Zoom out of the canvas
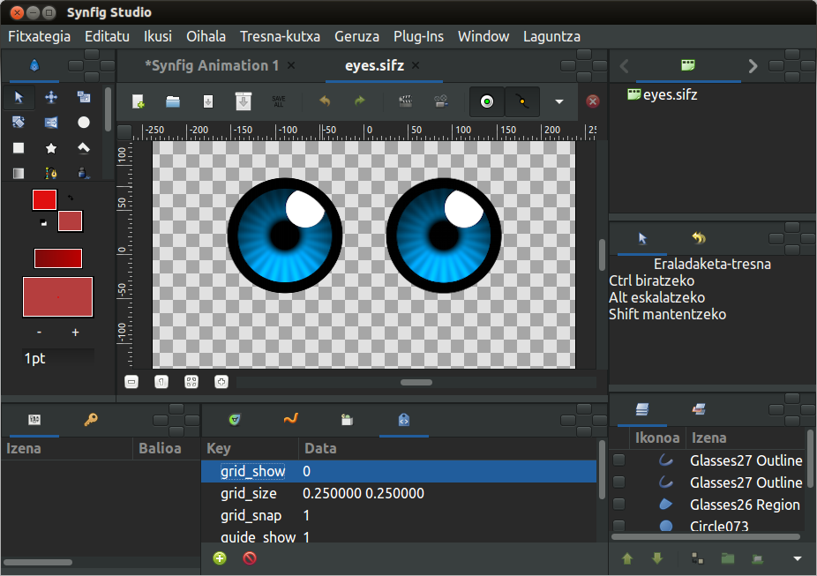Viewport: 817px width, 576px height. [x=131, y=382]
